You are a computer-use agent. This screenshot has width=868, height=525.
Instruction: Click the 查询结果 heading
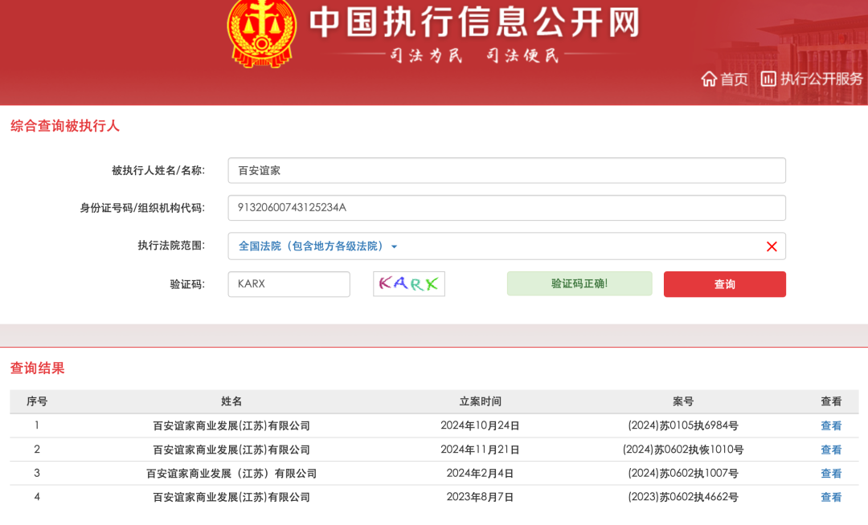[37, 368]
